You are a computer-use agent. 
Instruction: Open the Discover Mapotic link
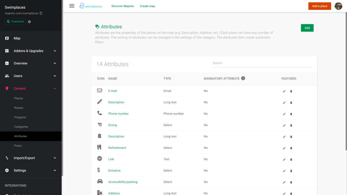pyautogui.click(x=123, y=6)
